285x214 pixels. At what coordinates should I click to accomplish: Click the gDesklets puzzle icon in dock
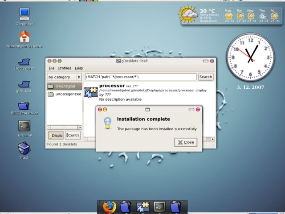point(143,207)
